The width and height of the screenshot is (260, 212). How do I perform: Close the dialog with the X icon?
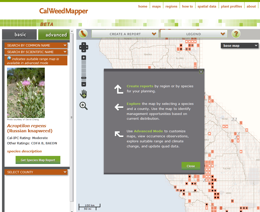pos(201,72)
